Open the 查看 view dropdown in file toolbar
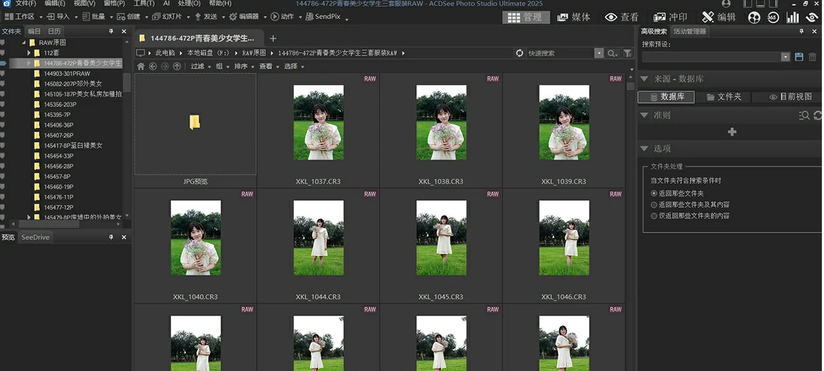 click(x=268, y=67)
